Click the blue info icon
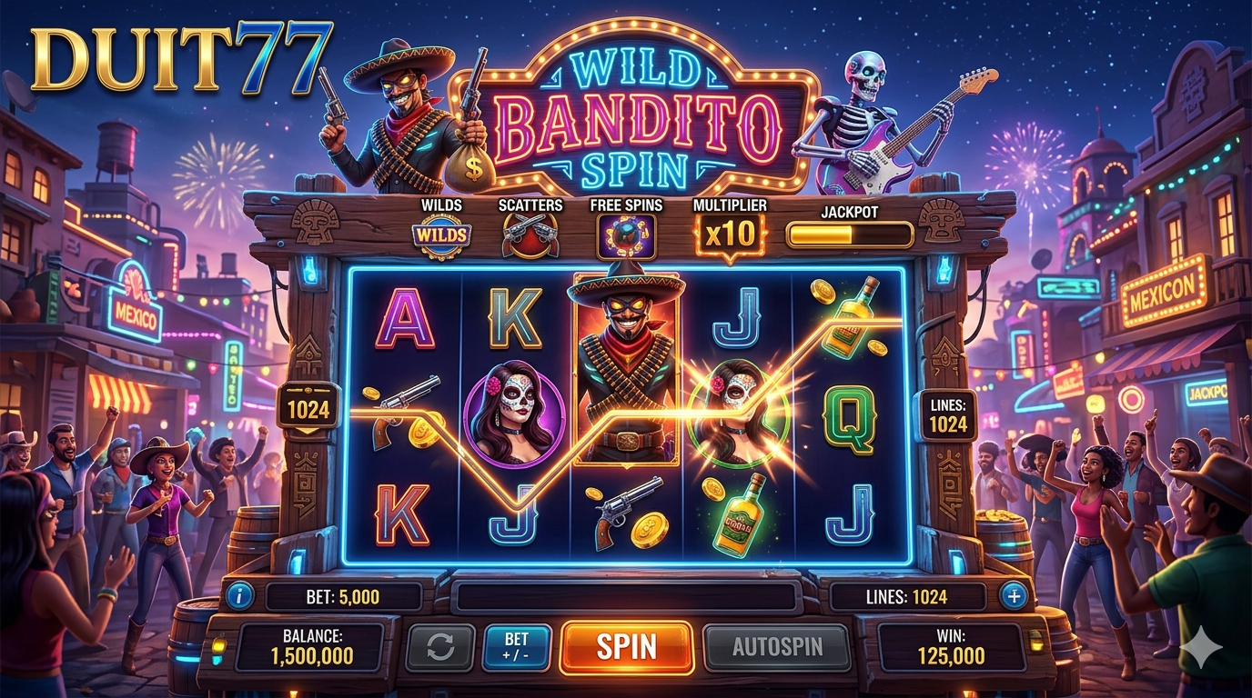 239,596
